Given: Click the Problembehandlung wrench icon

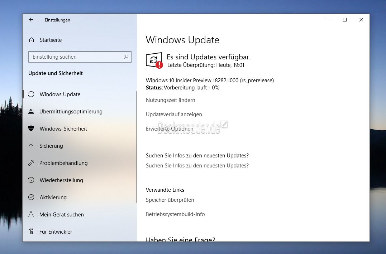Looking at the screenshot, I should (31, 163).
